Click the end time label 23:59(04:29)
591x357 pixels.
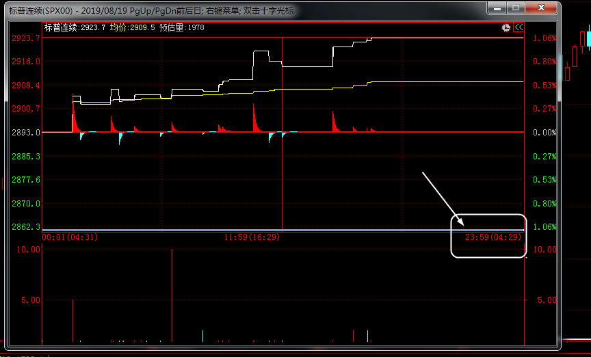point(493,237)
